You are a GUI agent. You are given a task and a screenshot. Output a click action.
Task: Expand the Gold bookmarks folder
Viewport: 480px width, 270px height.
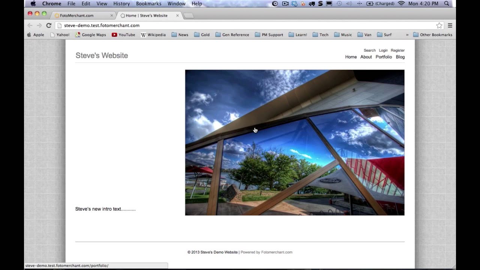point(202,34)
